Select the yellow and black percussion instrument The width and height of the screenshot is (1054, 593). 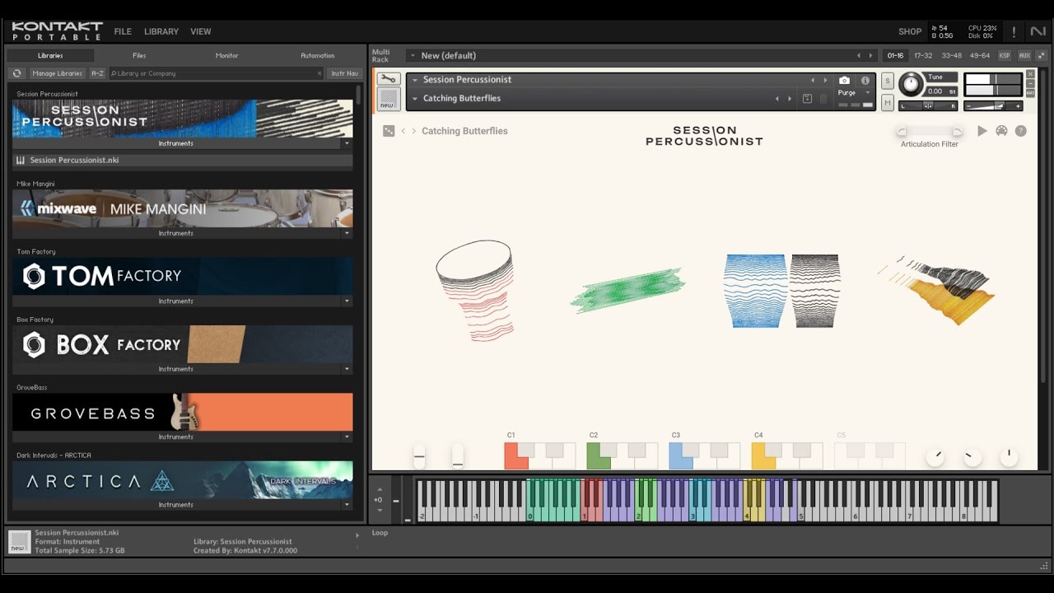(936, 289)
